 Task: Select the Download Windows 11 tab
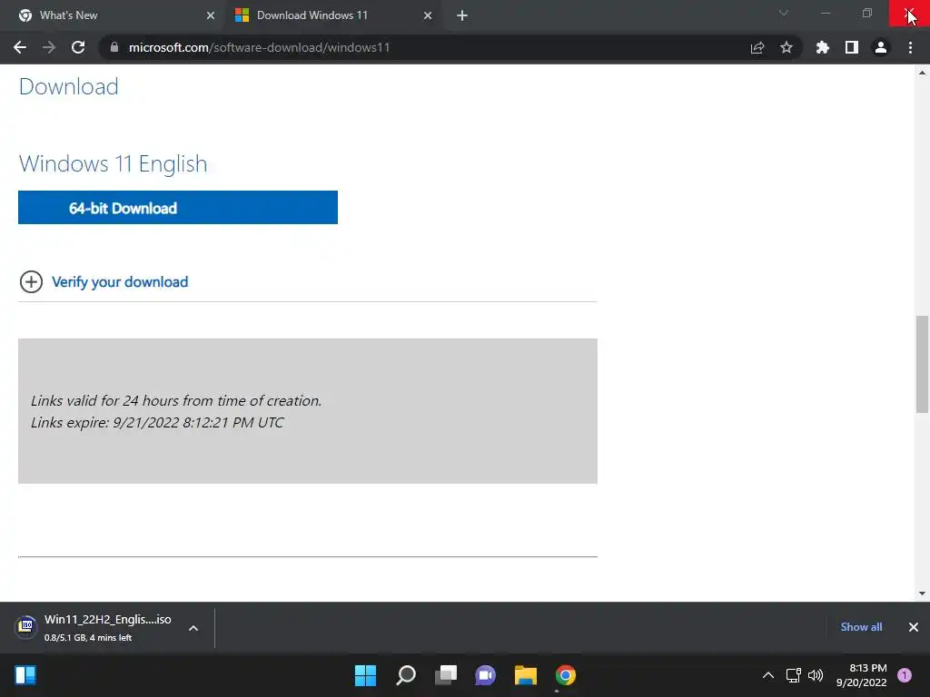tap(332, 16)
